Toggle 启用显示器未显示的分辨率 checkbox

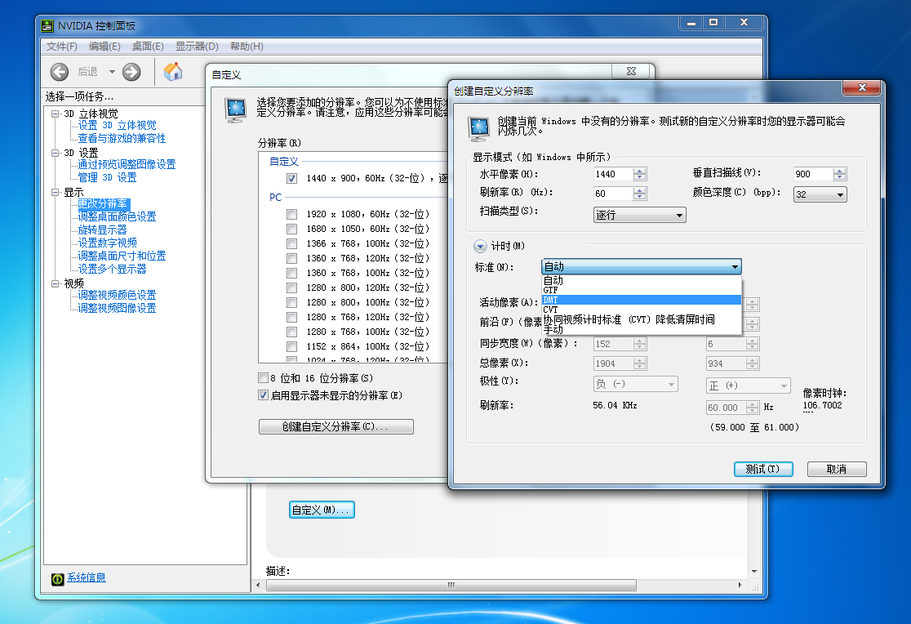[263, 395]
